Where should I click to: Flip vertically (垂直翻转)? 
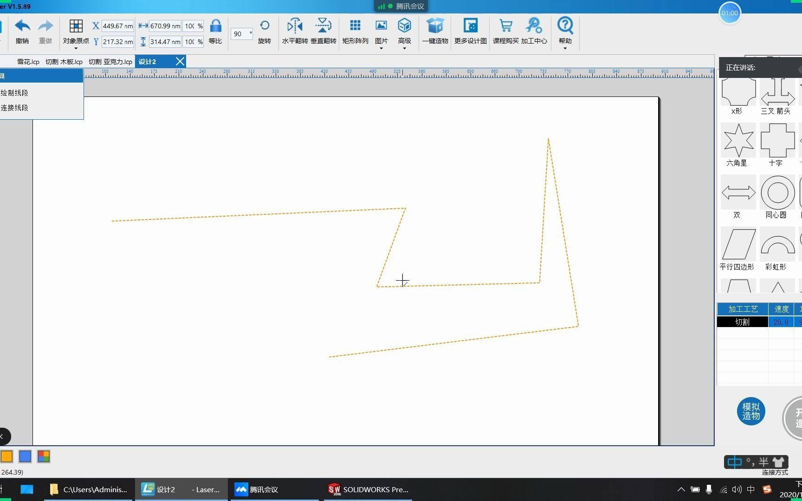point(323,32)
